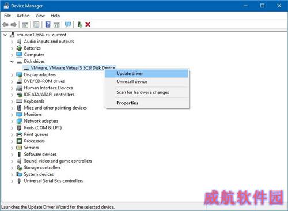
Task: Click the Batteries category icon
Action: pos(19,48)
